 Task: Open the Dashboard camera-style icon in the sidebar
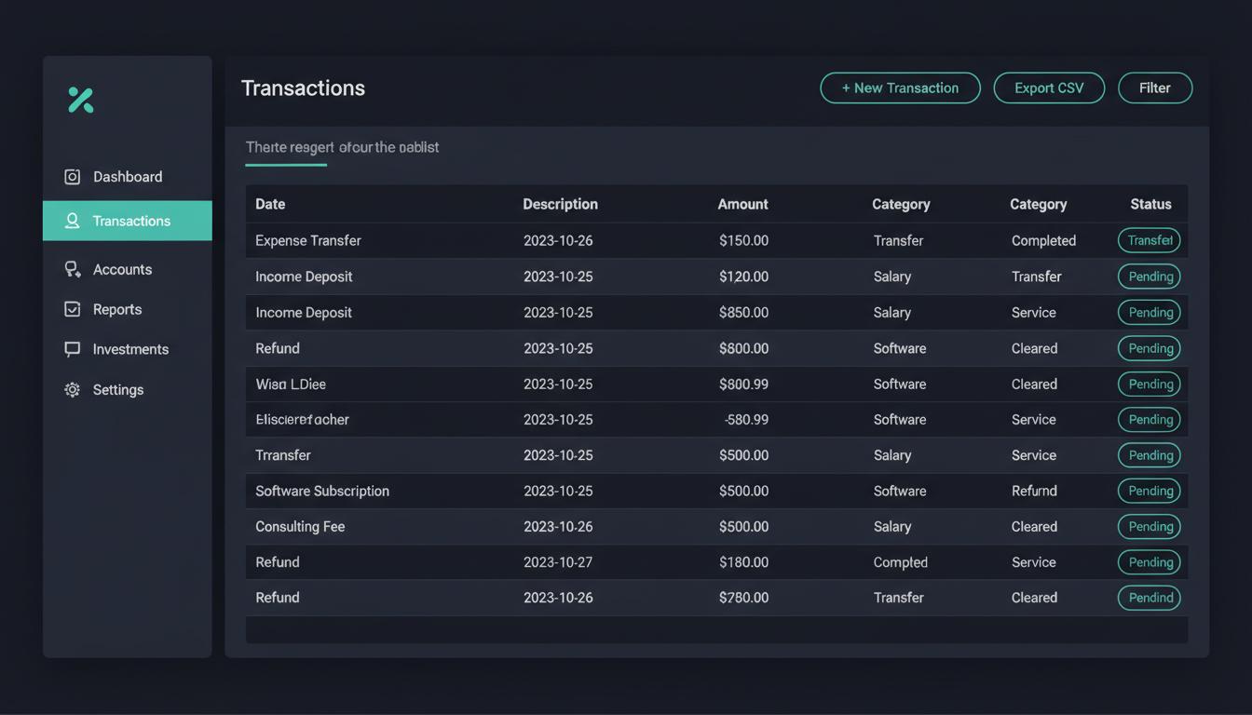(x=72, y=176)
